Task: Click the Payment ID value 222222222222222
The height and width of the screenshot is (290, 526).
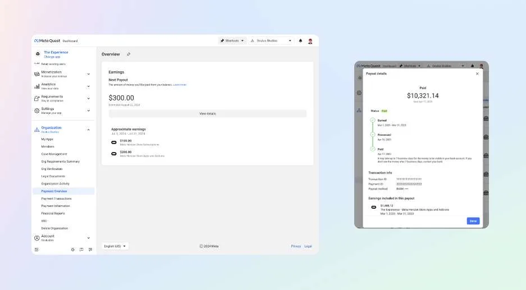Action: click(409, 184)
